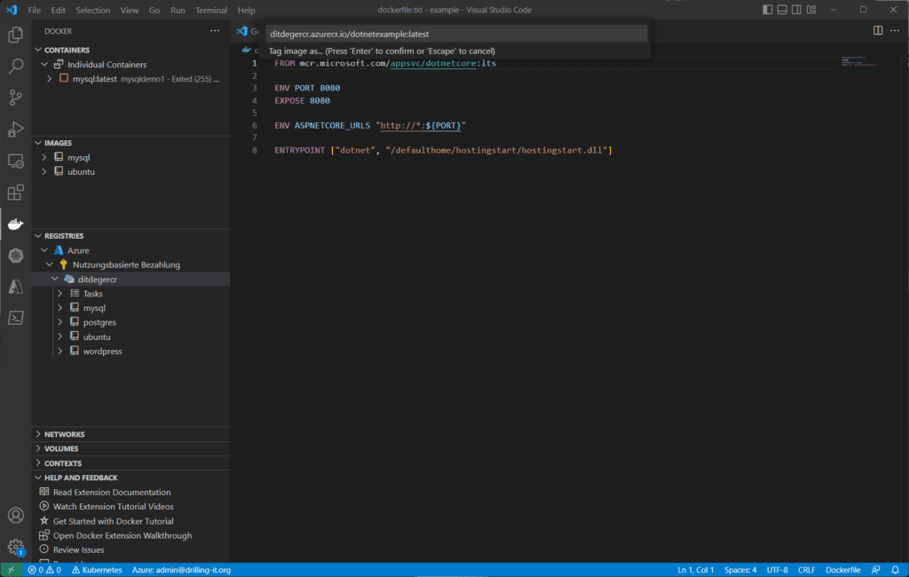
Task: Open the Explorer view in activity bar
Action: tap(16, 35)
